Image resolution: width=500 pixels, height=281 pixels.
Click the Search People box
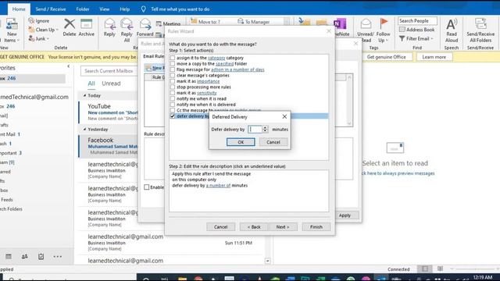click(417, 21)
